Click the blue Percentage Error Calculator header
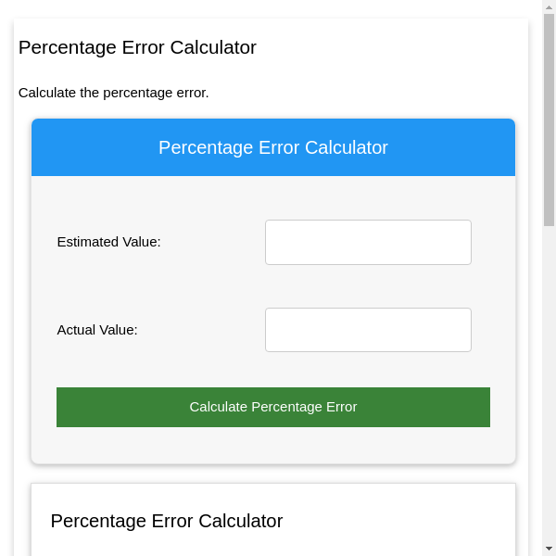556x556 pixels. click(x=273, y=147)
